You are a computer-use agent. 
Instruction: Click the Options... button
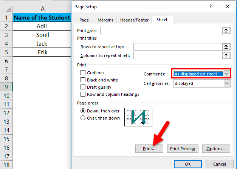coord(216,149)
